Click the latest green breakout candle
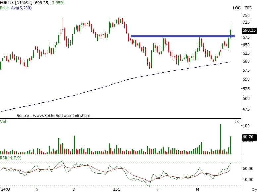Viewport: 258px width, 192px height. coord(231,32)
